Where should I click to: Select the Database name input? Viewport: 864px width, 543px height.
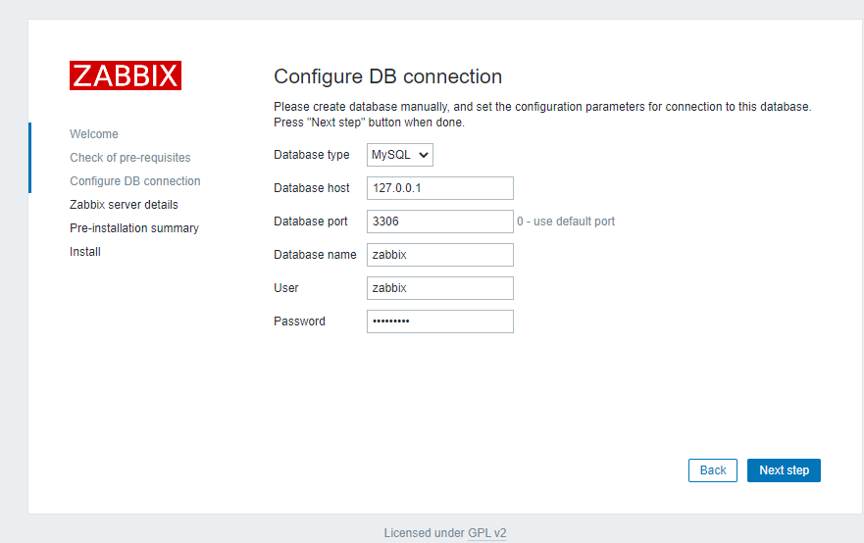pyautogui.click(x=440, y=255)
